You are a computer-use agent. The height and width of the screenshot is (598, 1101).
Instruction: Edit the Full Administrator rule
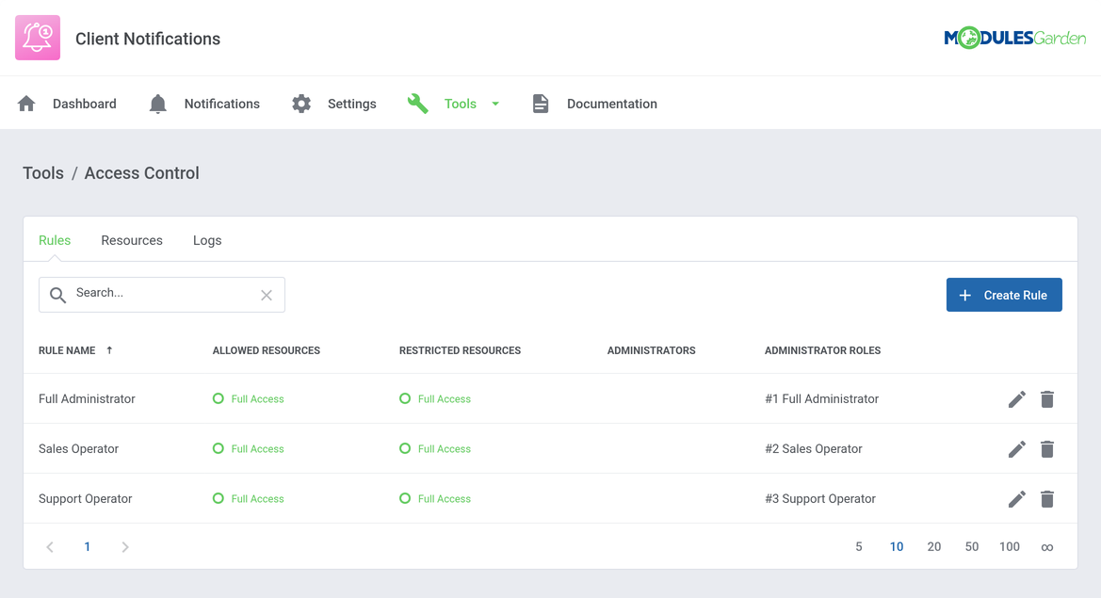point(1017,399)
